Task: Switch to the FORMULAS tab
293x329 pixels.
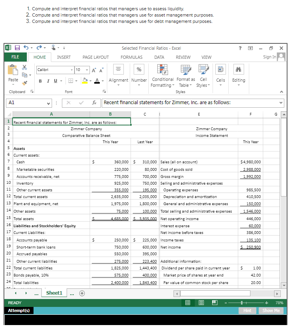Action: click(x=131, y=57)
